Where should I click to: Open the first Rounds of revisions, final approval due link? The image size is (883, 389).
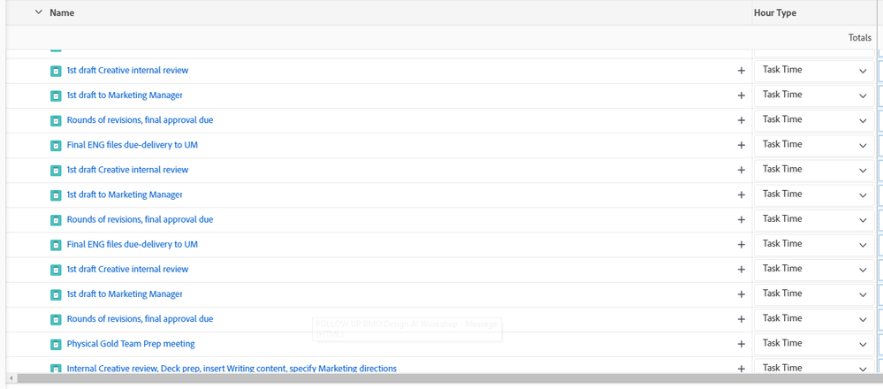(x=140, y=120)
